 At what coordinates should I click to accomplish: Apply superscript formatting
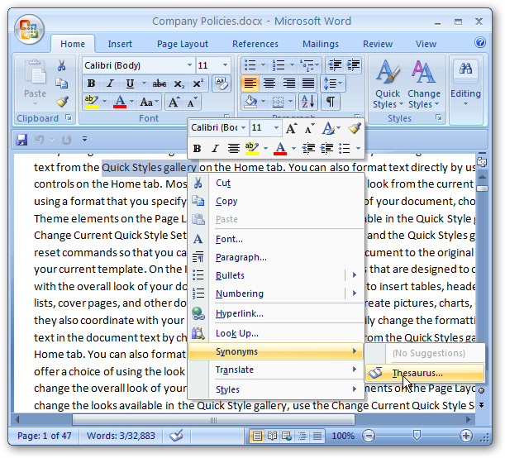(x=198, y=83)
